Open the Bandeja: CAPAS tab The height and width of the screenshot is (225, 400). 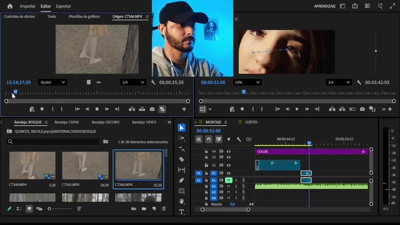pos(67,122)
